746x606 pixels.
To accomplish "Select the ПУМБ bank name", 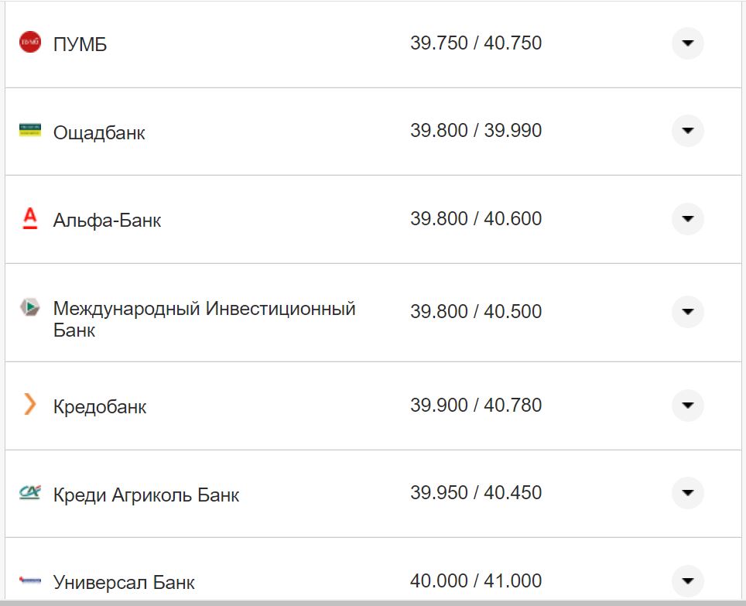I will coord(78,44).
